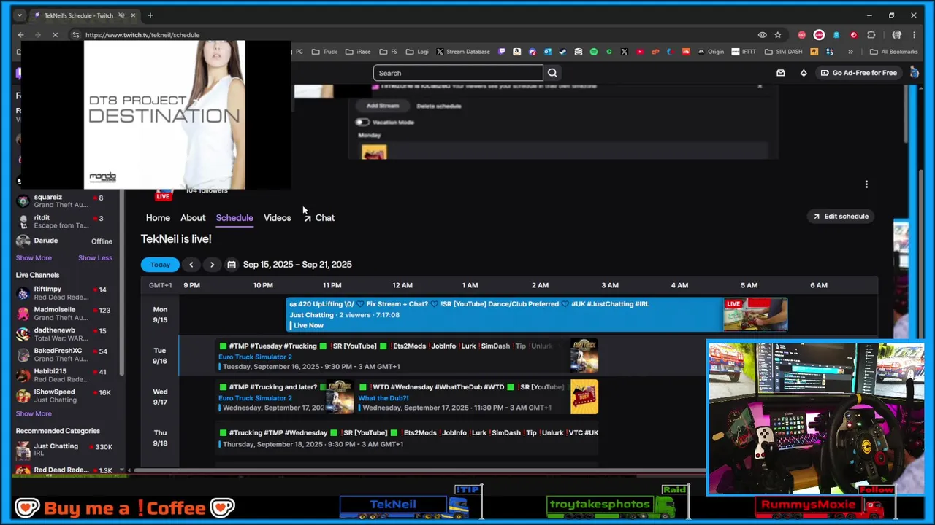This screenshot has width=935, height=525.
Task: Select the Schedule channel tab
Action: pos(234,218)
